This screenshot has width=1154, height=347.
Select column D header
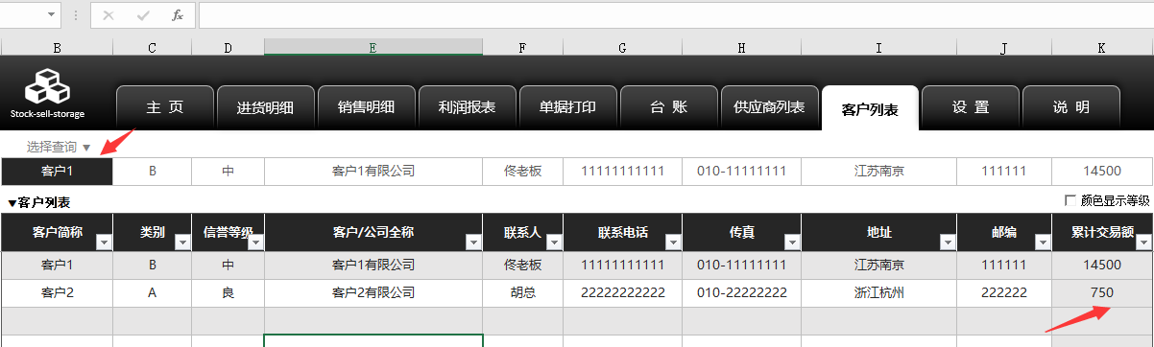coord(228,47)
